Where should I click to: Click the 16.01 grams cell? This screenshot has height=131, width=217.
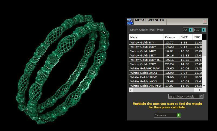(x=171, y=51)
